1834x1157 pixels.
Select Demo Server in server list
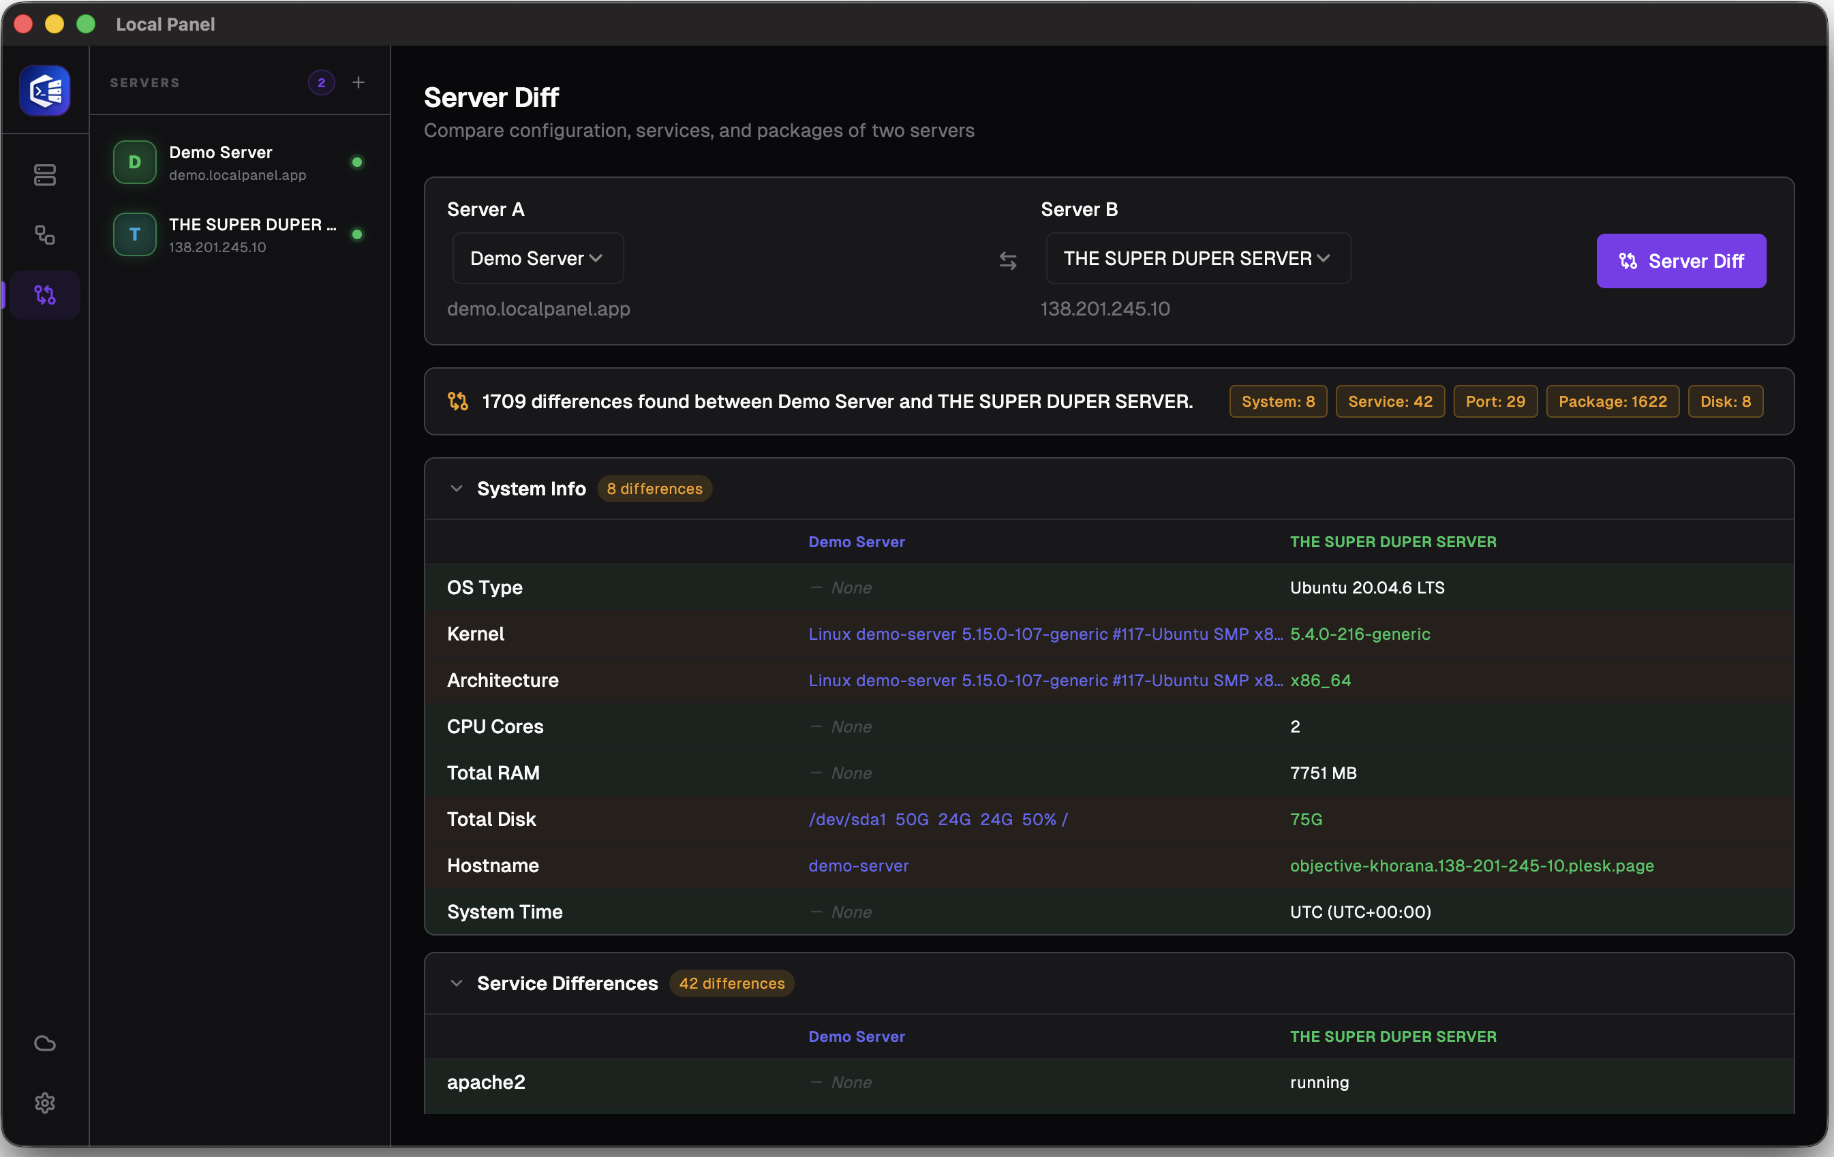pyautogui.click(x=240, y=162)
